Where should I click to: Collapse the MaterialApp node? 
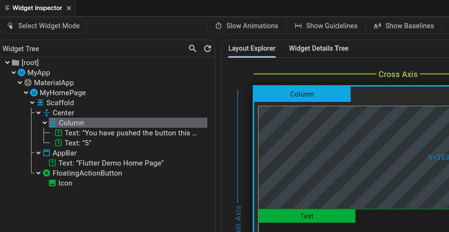coord(20,83)
